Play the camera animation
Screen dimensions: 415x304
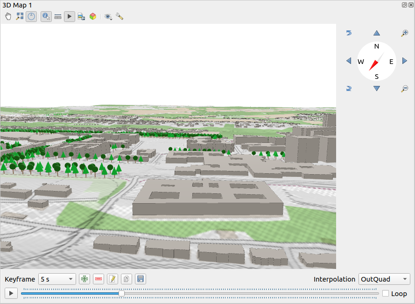coord(11,293)
